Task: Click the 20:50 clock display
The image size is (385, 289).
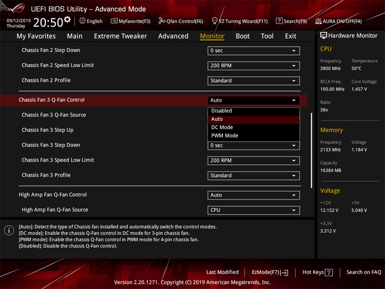Action: coord(48,22)
